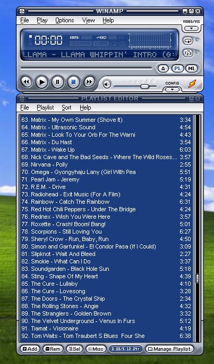Select track 88 The Rolling Stones - Angie
Image resolution: width=214 pixels, height=364 pixels.
click(106, 306)
